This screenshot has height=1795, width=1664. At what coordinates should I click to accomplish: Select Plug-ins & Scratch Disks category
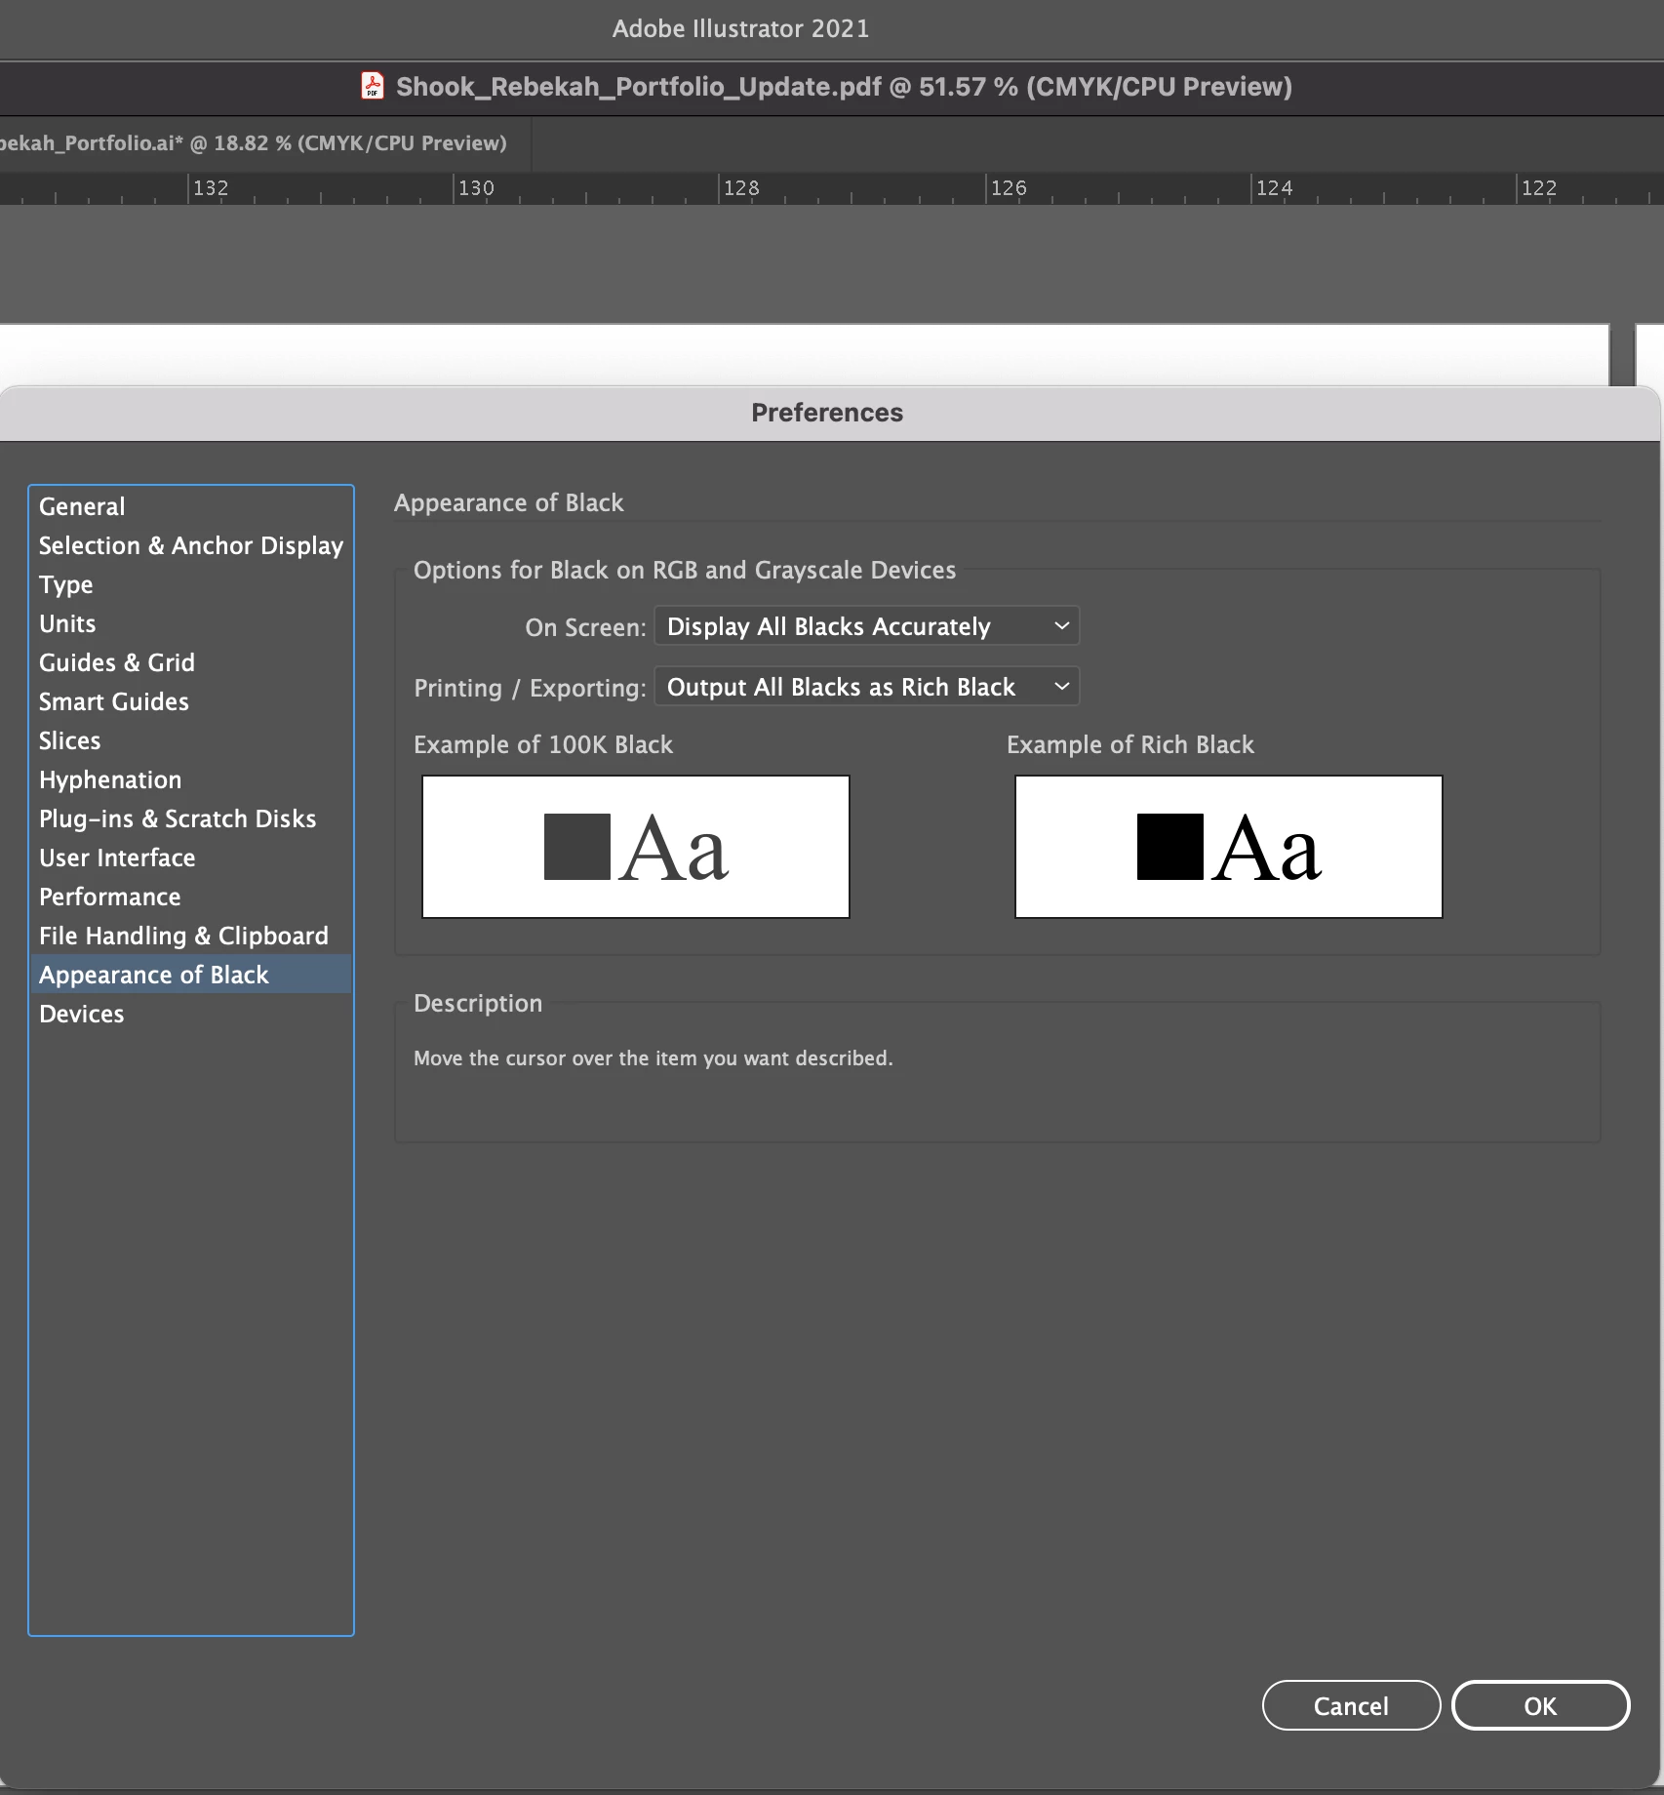(x=190, y=818)
